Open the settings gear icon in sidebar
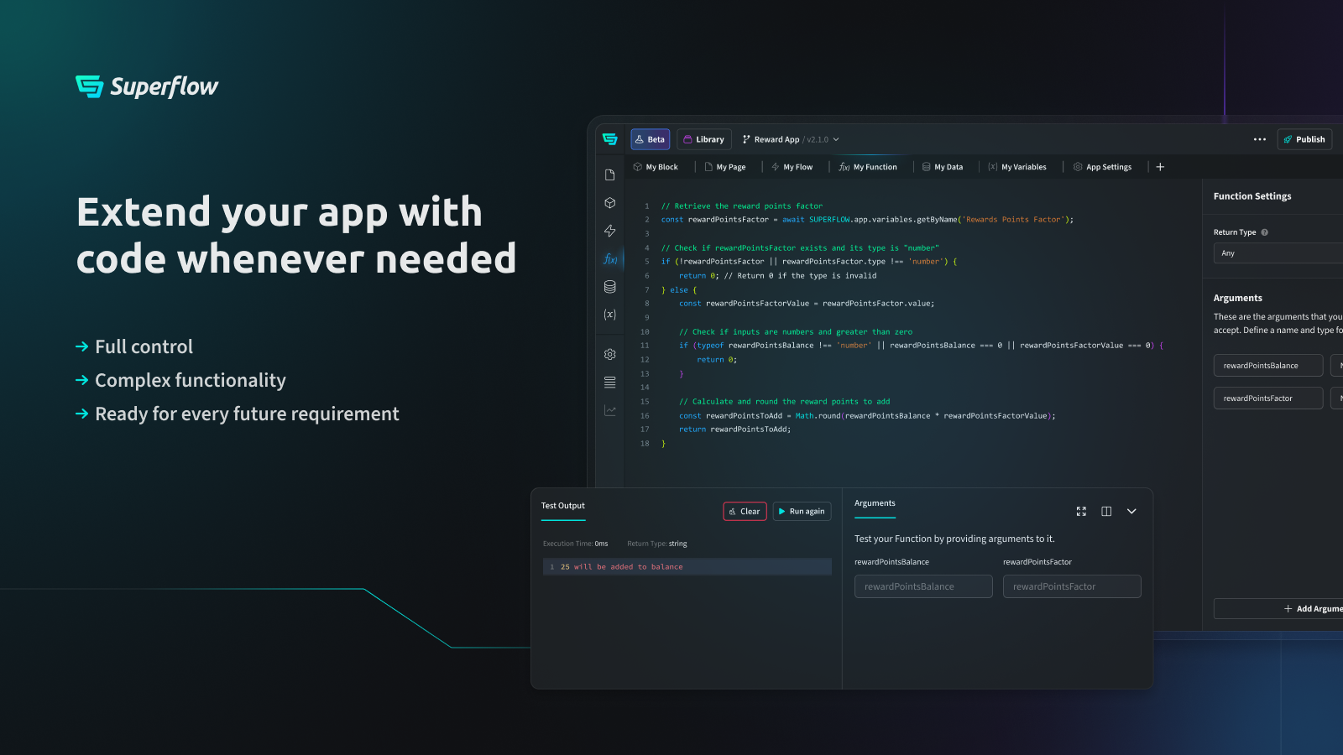1343x755 pixels. click(x=610, y=354)
